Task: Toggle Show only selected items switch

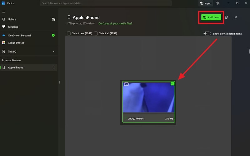Action: [207, 34]
